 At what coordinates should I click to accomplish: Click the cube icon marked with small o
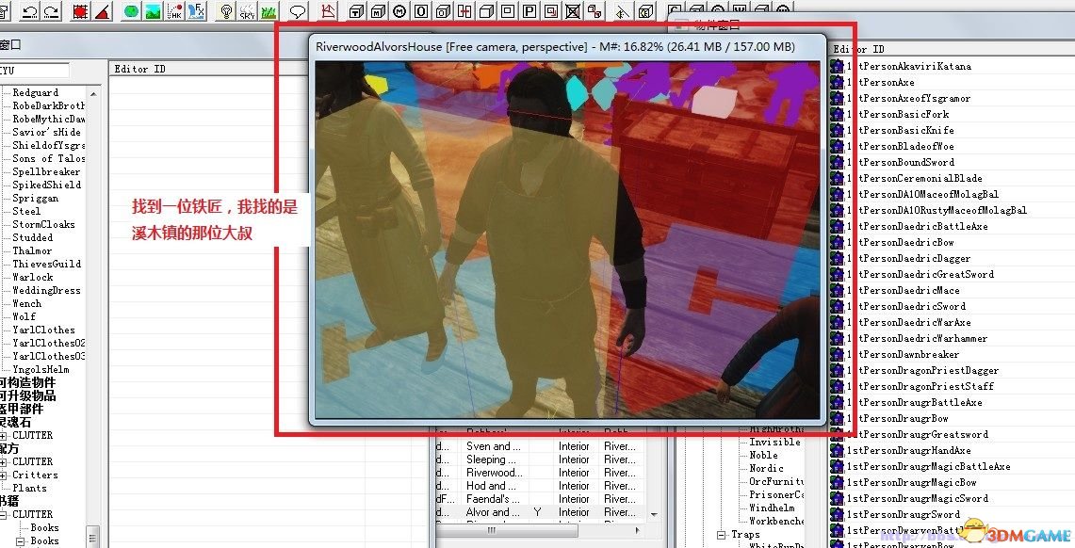pyautogui.click(x=444, y=11)
